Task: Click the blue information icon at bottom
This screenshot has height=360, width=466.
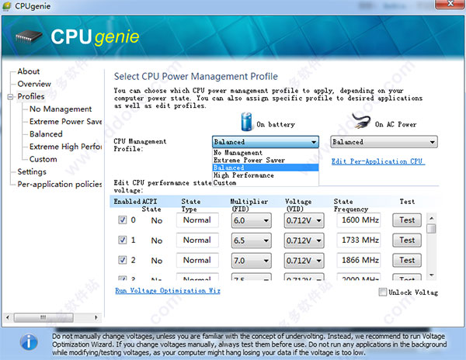Action: click(x=29, y=342)
